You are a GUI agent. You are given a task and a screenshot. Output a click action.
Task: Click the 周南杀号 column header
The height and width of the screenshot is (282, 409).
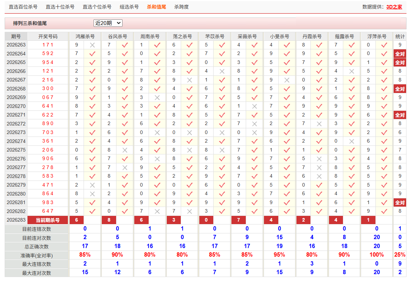tap(150, 36)
